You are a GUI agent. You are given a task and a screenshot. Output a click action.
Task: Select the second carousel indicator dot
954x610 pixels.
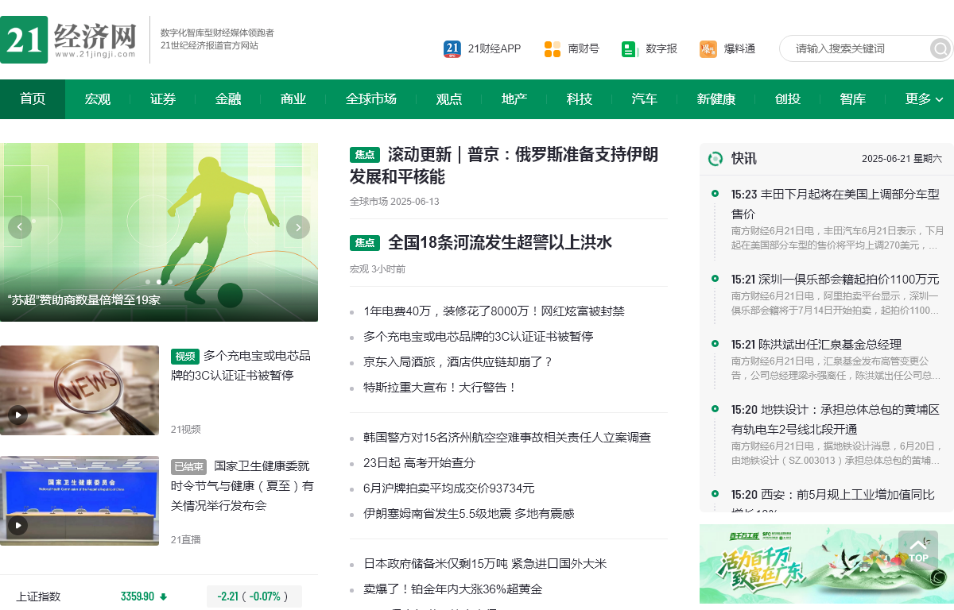(x=158, y=282)
